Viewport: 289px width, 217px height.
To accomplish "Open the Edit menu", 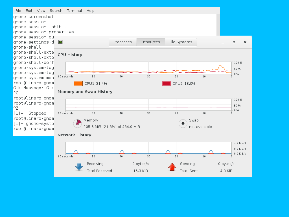I will tap(29, 10).
